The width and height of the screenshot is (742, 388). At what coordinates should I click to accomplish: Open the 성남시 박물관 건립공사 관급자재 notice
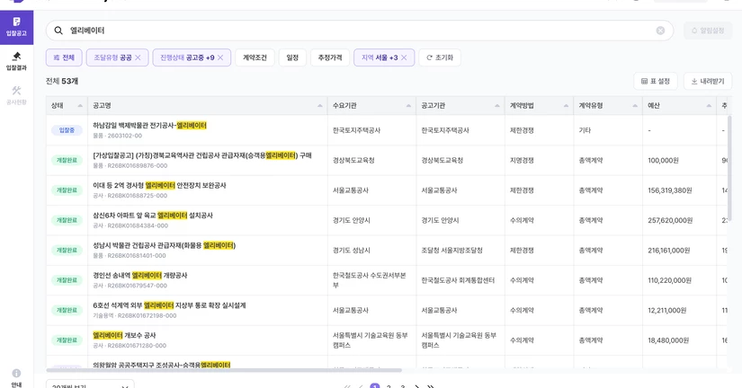tap(165, 245)
